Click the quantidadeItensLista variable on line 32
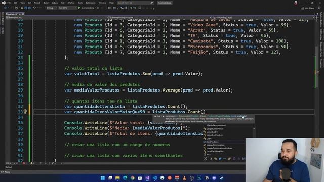 99,106
